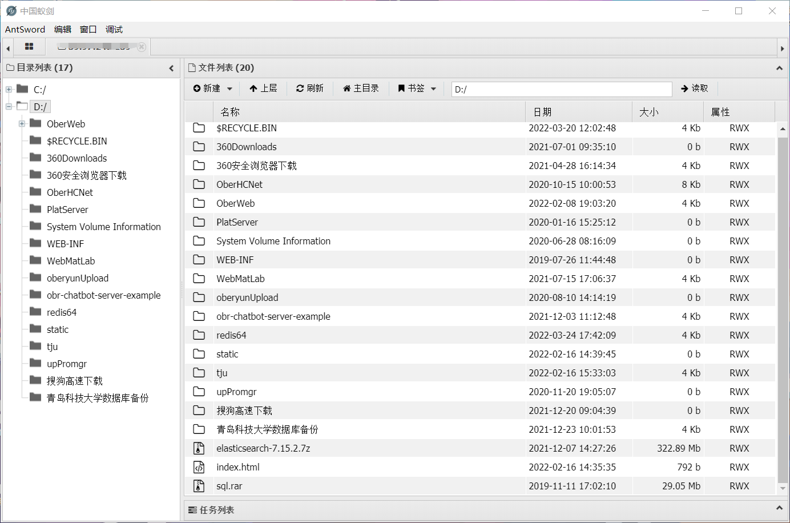Click tju folder icon in file list
Viewport: 790px width, 523px height.
click(199, 373)
